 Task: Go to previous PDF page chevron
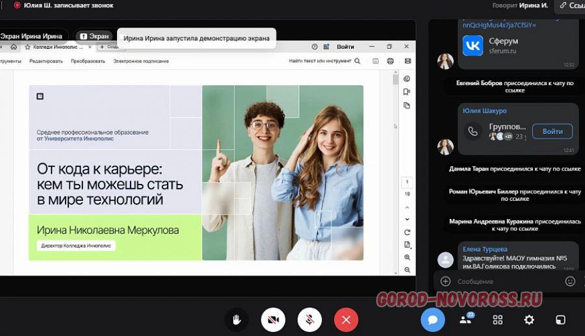coord(407,208)
